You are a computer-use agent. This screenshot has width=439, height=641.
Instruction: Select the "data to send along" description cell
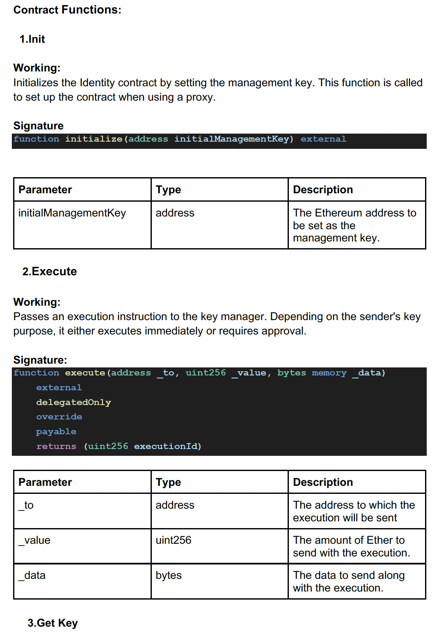pyautogui.click(x=348, y=581)
